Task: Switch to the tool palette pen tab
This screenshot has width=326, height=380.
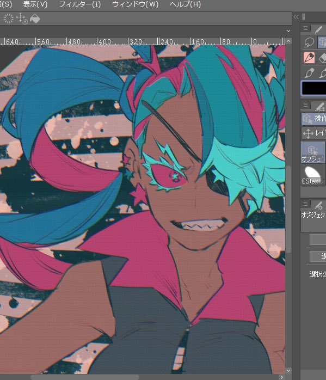Action: [318, 29]
